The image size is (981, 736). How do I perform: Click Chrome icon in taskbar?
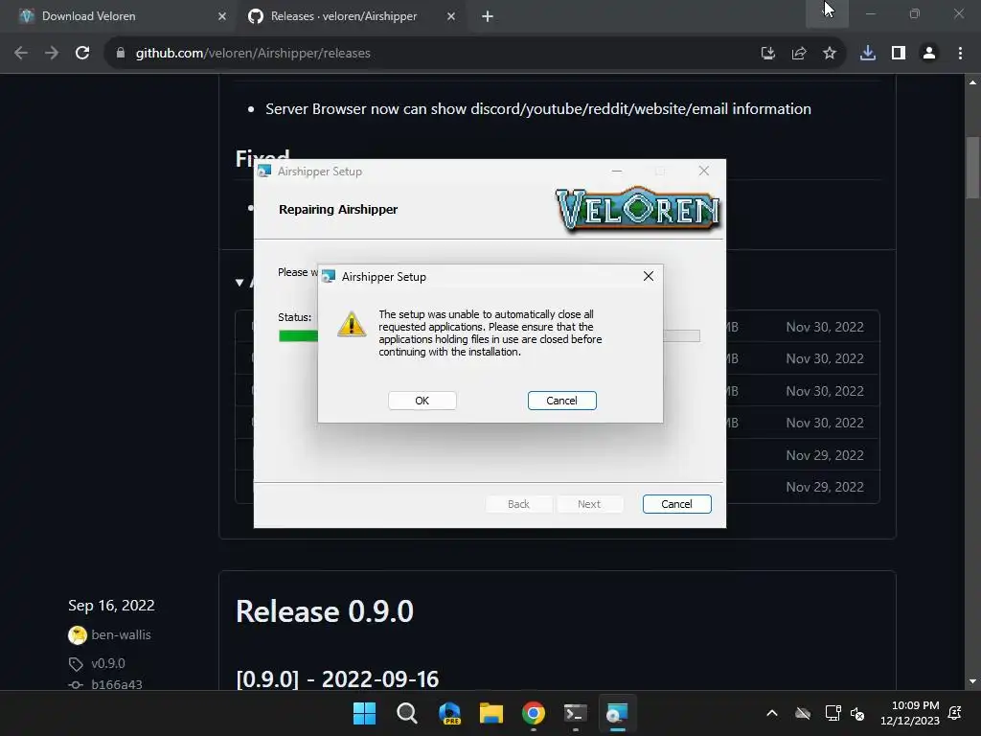pos(533,713)
